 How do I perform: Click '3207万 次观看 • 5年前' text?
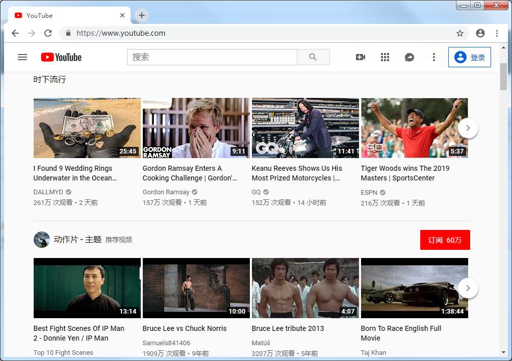pos(285,353)
